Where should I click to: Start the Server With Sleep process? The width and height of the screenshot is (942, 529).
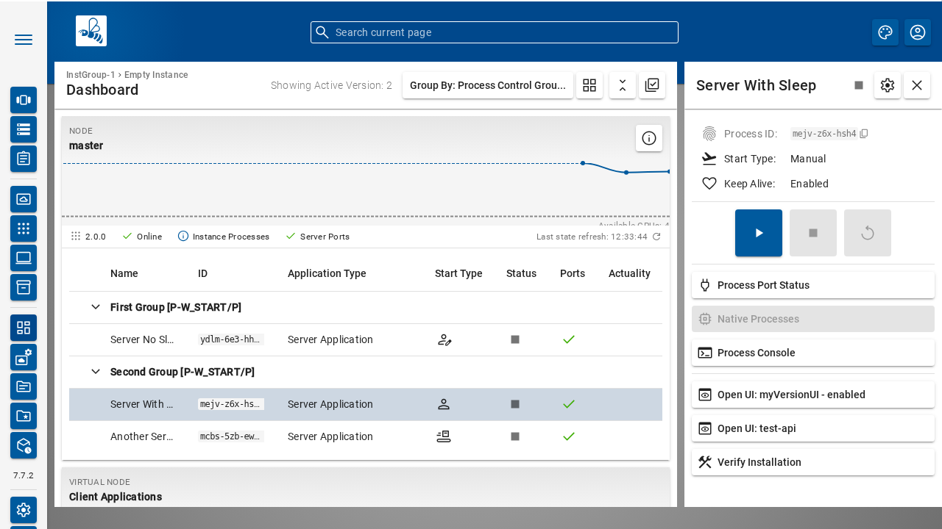[759, 233]
